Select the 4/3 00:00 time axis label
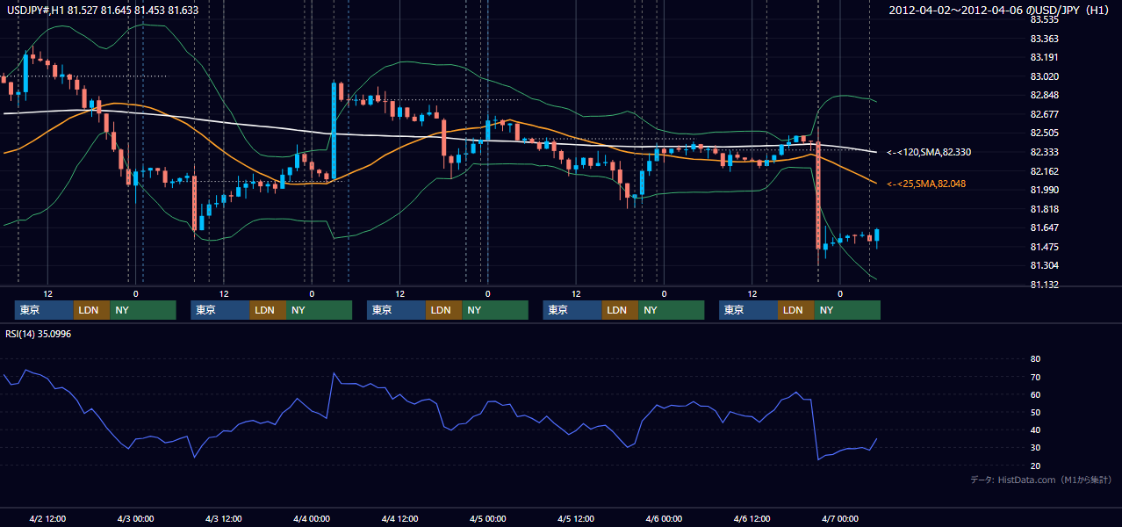Image resolution: width=1122 pixels, height=527 pixels. tap(135, 518)
